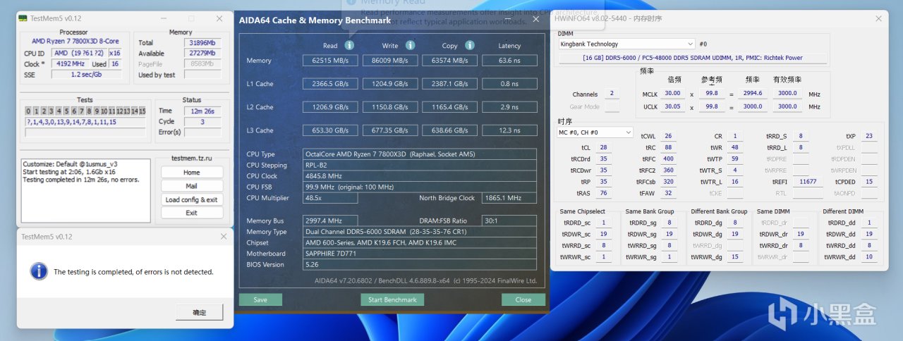Click the tWRWR_dg timing value 15
This screenshot has width=903, height=341.
click(736, 257)
